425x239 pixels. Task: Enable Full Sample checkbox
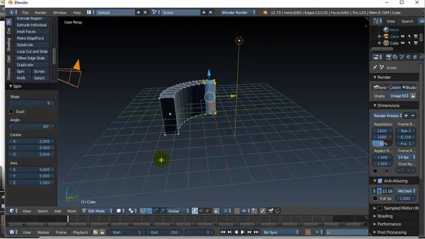pos(375,199)
